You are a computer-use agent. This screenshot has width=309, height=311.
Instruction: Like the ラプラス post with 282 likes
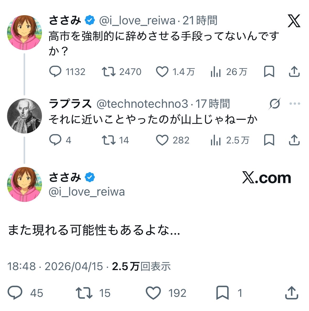[x=162, y=140]
